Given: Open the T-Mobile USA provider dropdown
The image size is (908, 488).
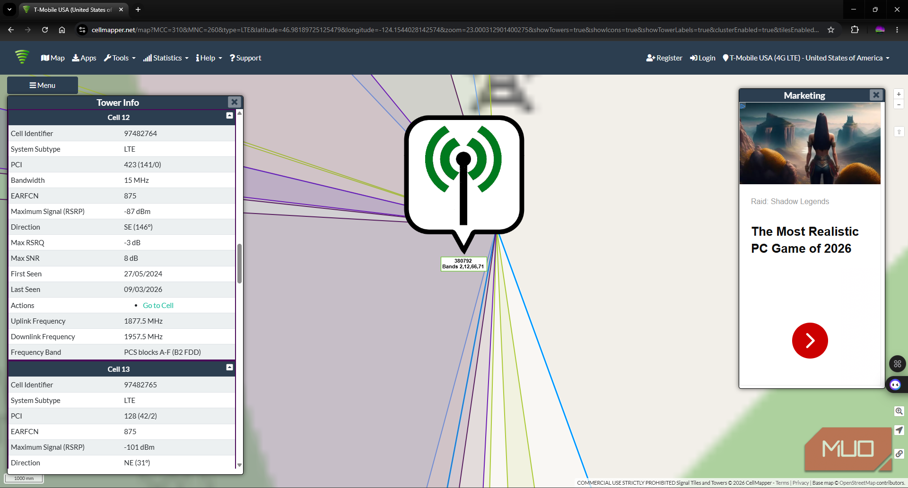Looking at the screenshot, I should pyautogui.click(x=806, y=58).
